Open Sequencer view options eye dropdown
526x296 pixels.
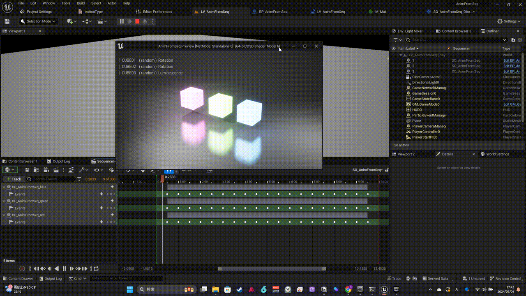pyautogui.click(x=98, y=170)
